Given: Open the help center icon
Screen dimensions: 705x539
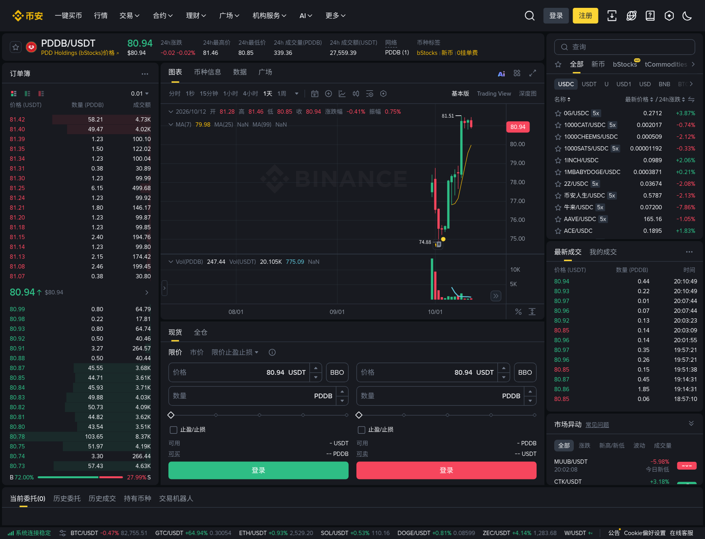Looking at the screenshot, I should coord(650,16).
